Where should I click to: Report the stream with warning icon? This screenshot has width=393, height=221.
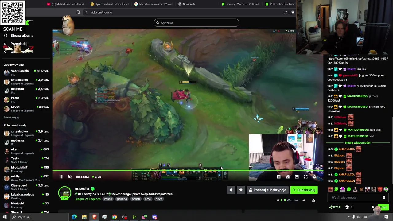coord(313,200)
